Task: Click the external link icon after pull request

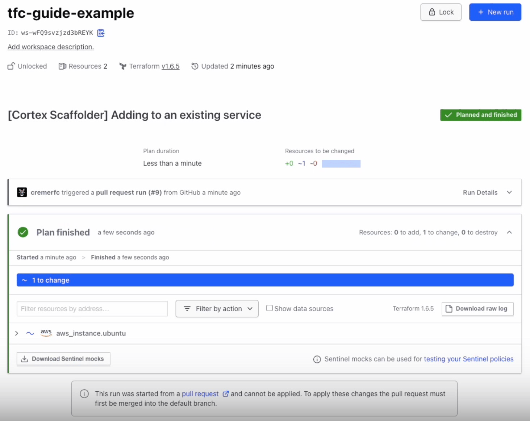Action: coord(225,394)
